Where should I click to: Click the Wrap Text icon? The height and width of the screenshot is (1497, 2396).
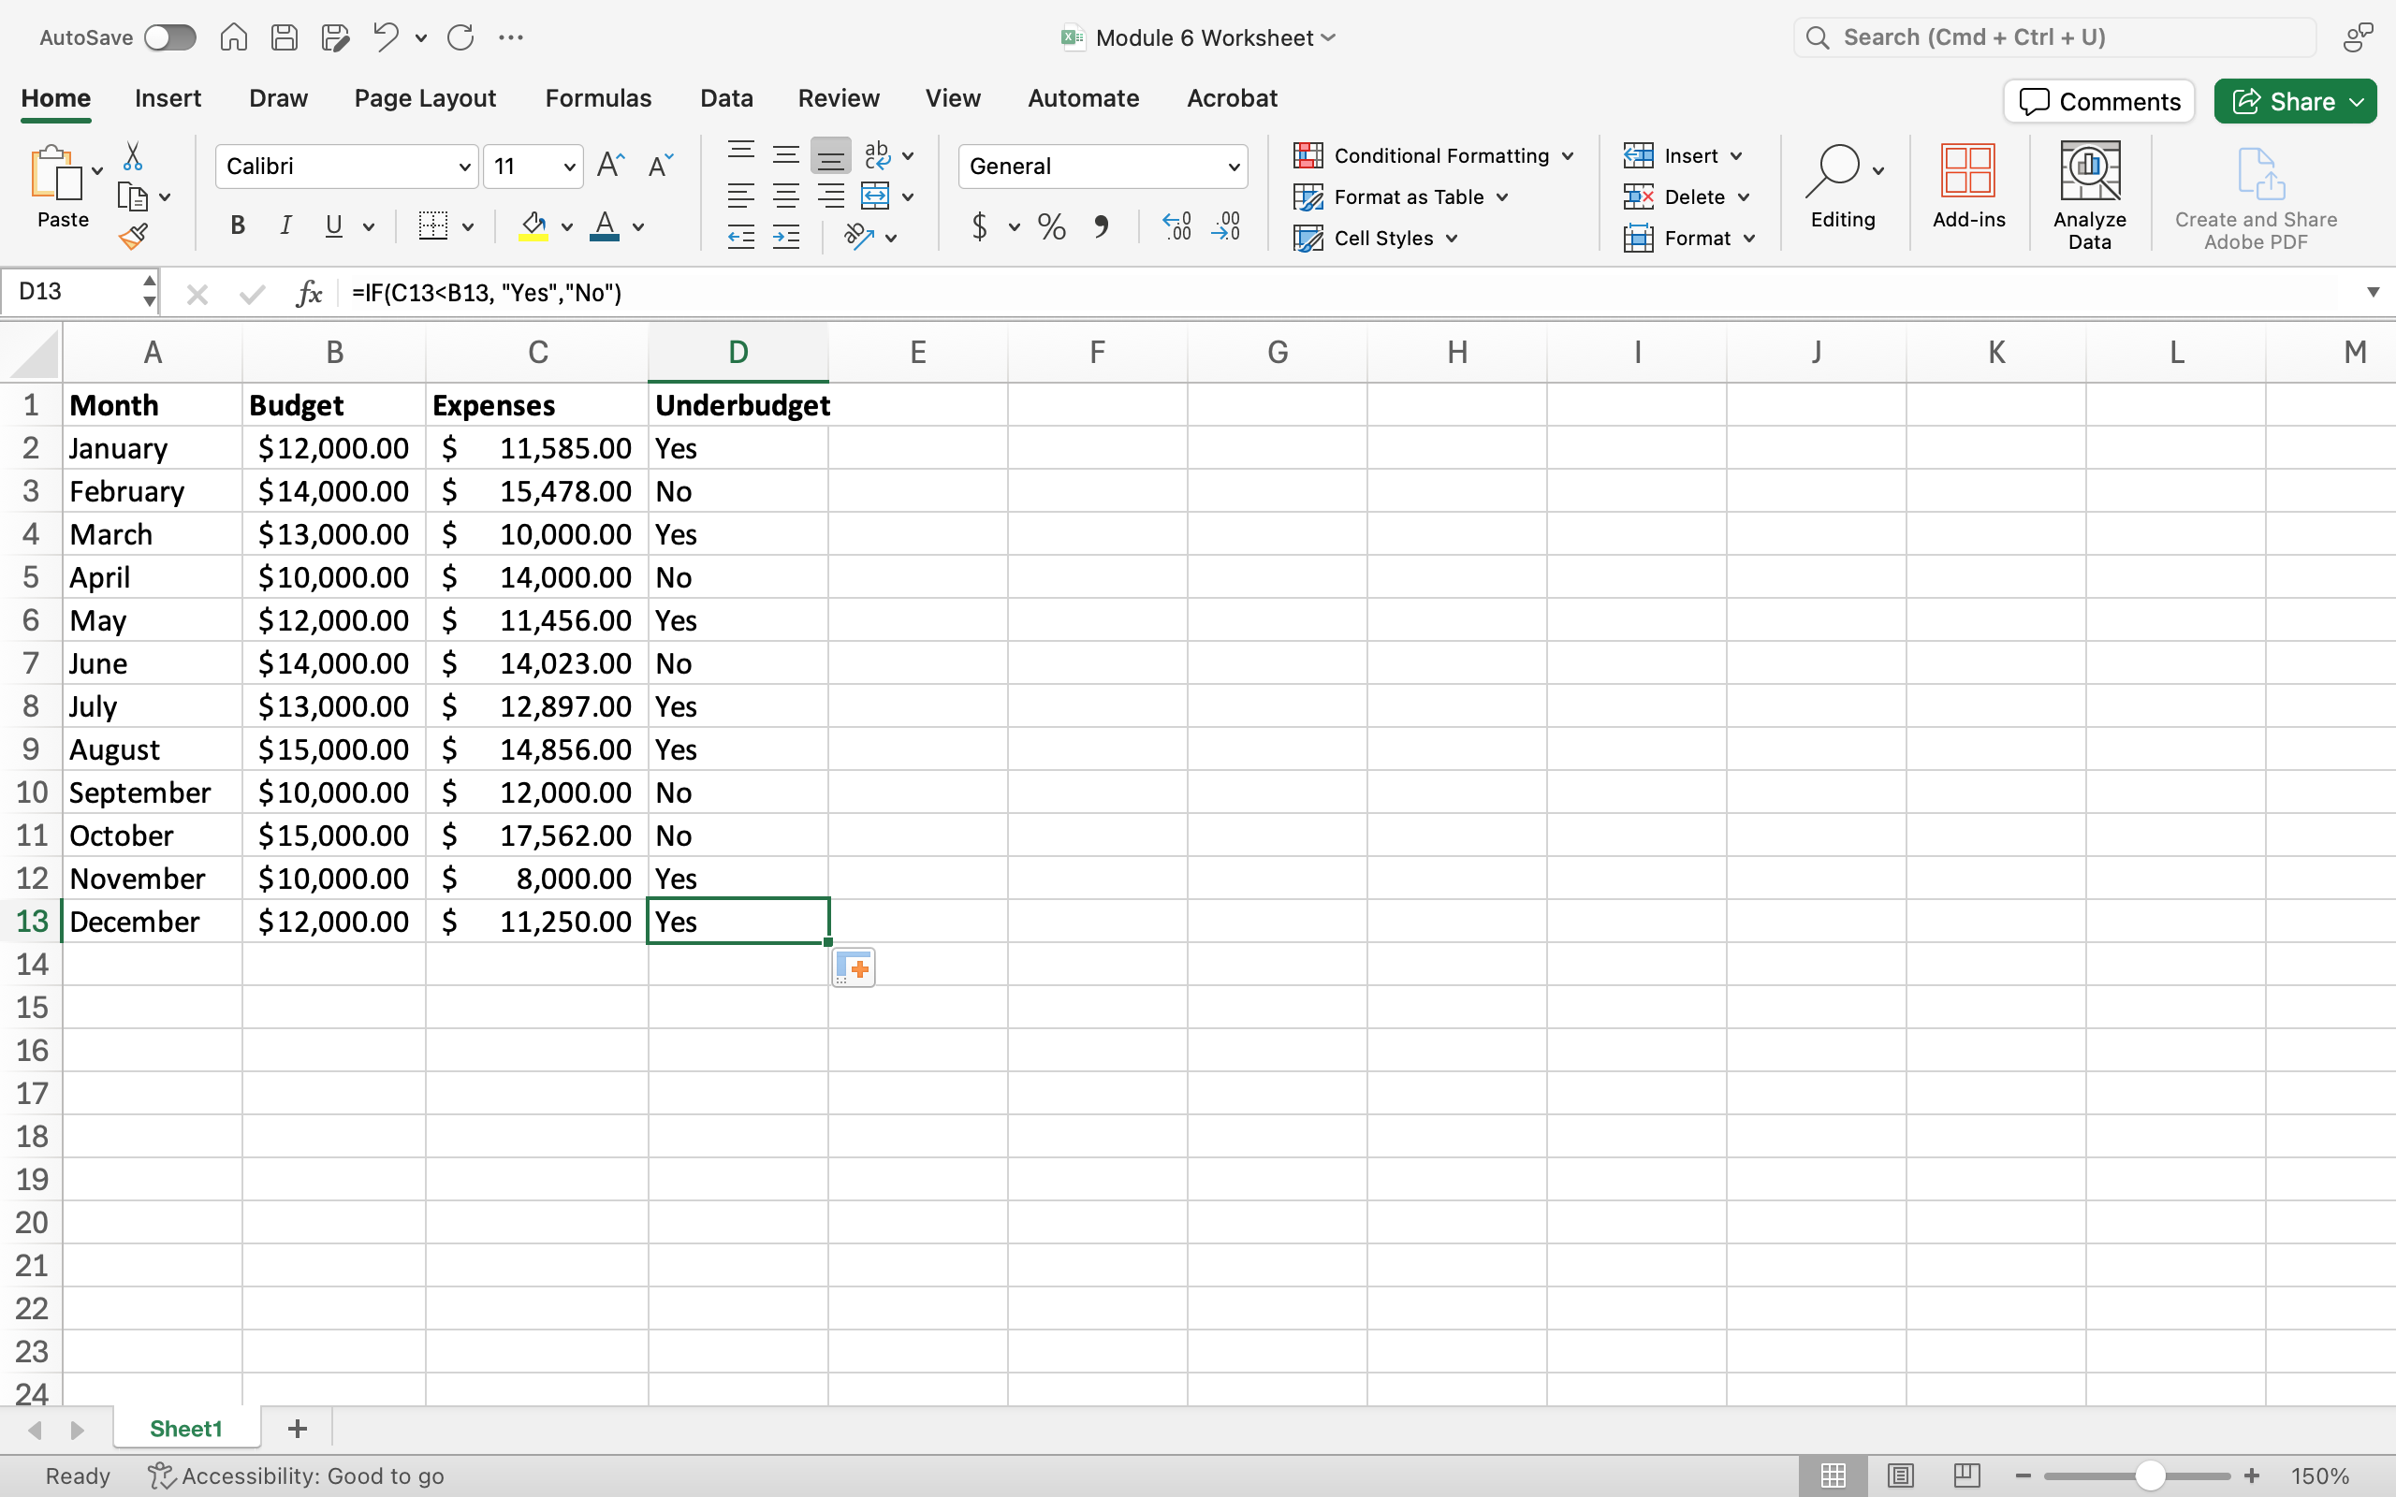[877, 155]
